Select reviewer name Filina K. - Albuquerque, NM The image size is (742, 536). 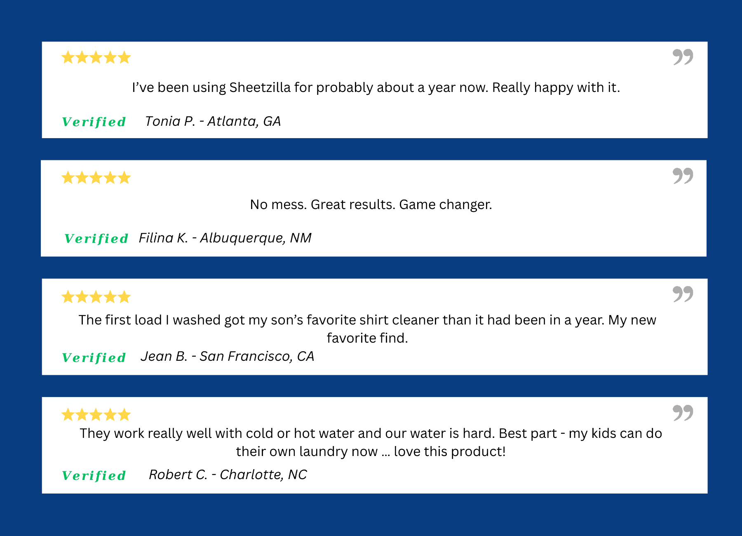click(225, 238)
